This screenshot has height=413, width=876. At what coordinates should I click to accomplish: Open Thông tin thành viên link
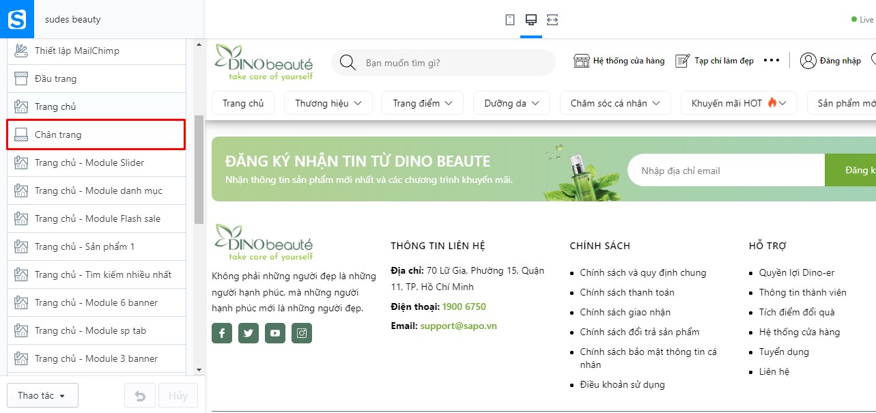(803, 292)
